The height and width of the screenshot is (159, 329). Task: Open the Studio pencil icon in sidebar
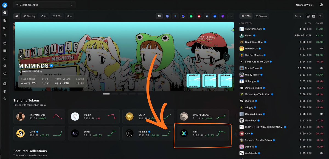pos(5,66)
